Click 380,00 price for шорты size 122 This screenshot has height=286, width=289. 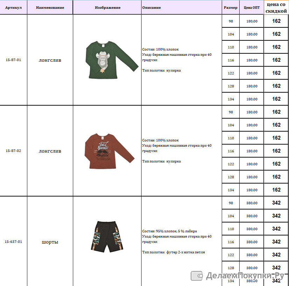tap(252, 255)
